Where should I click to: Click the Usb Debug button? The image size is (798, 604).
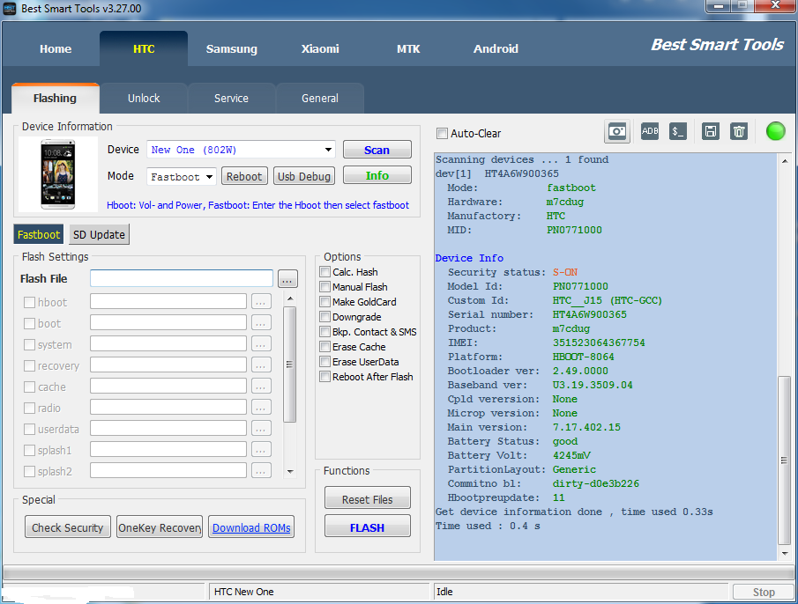[304, 176]
